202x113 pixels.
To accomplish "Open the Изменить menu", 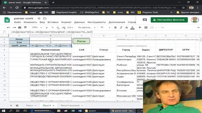I will tap(30, 22).
